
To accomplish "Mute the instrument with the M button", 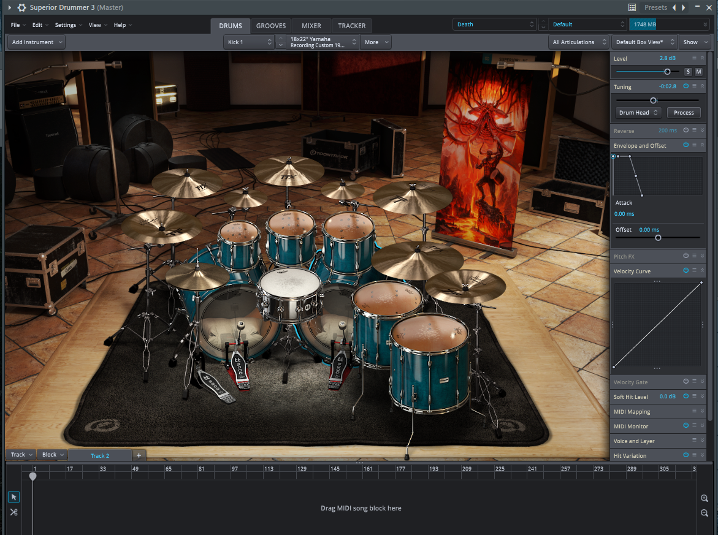I will [x=698, y=72].
